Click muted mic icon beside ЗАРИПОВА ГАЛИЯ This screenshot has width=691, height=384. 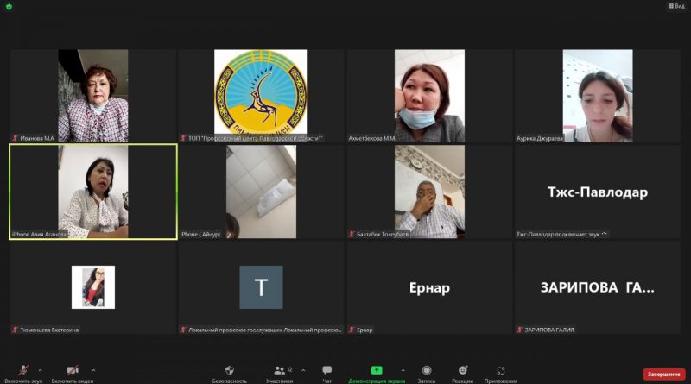(520, 330)
